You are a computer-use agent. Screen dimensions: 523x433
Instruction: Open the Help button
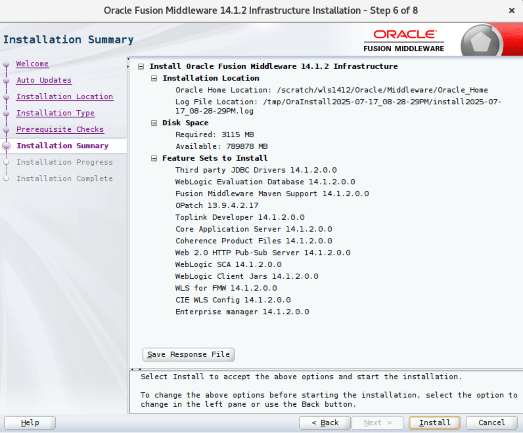[30, 422]
